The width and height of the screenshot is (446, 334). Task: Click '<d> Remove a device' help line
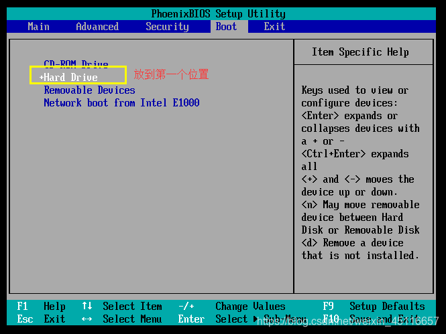coord(352,243)
